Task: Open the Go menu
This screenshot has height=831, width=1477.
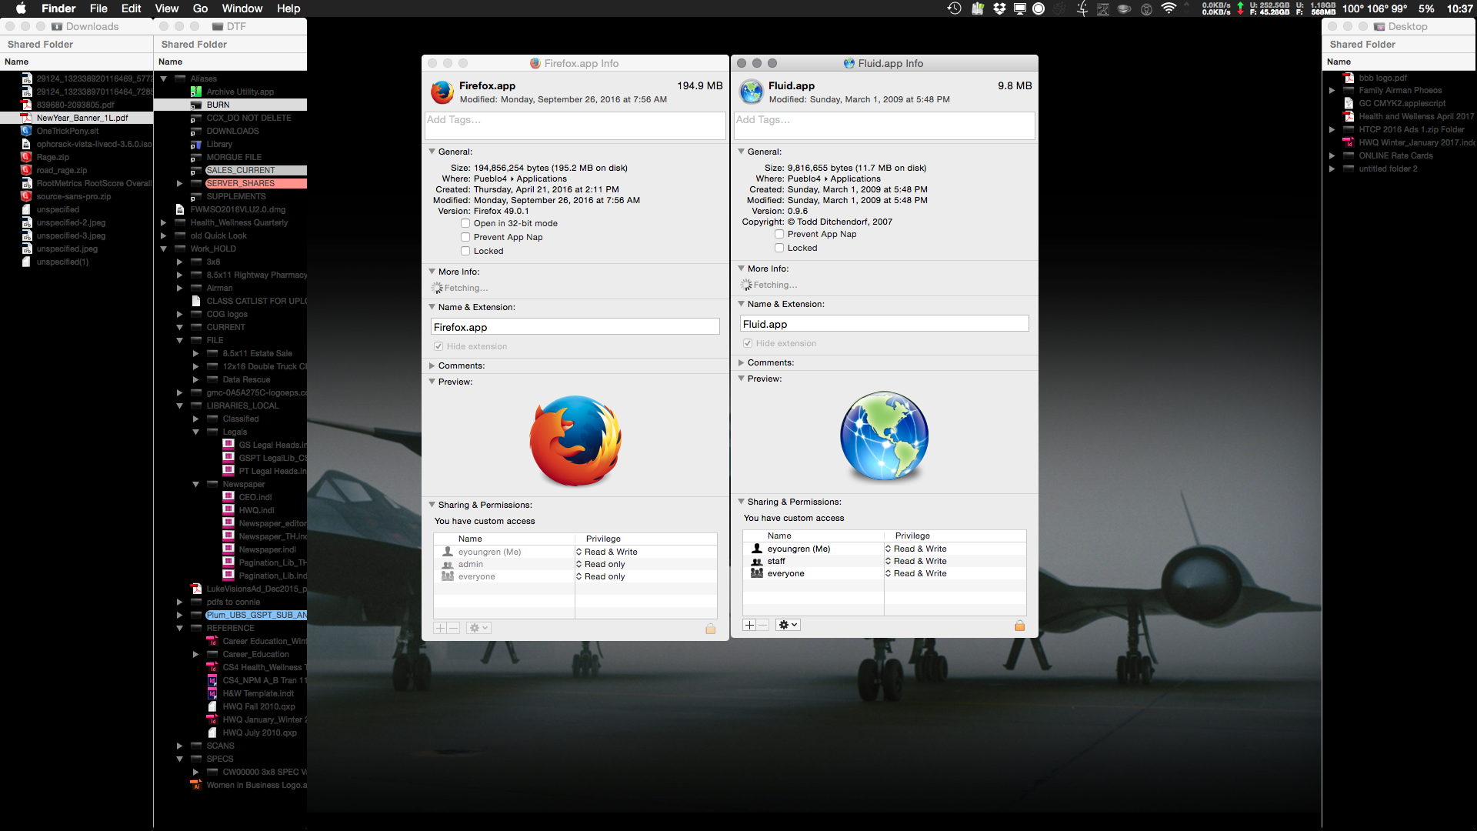Action: (200, 8)
